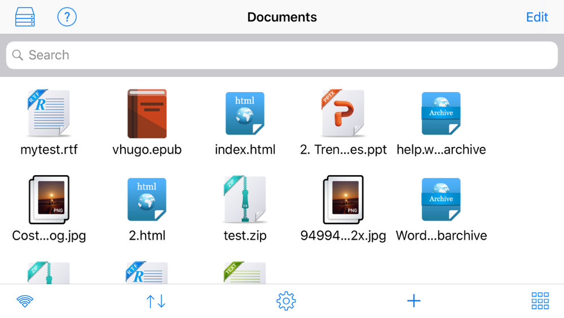Open the help.w...archive file icon
The width and height of the screenshot is (564, 318).
tap(441, 114)
